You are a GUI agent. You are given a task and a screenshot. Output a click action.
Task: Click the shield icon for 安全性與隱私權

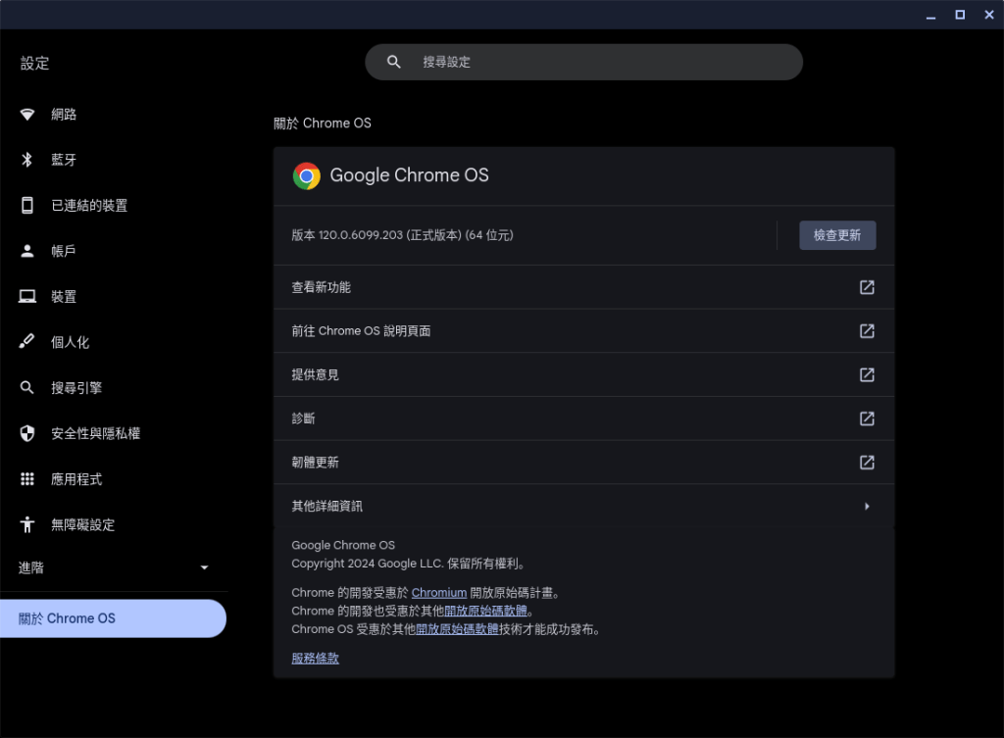pyautogui.click(x=27, y=433)
